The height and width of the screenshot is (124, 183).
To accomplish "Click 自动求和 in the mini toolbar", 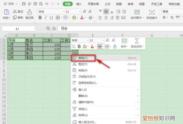I will point(137,43).
